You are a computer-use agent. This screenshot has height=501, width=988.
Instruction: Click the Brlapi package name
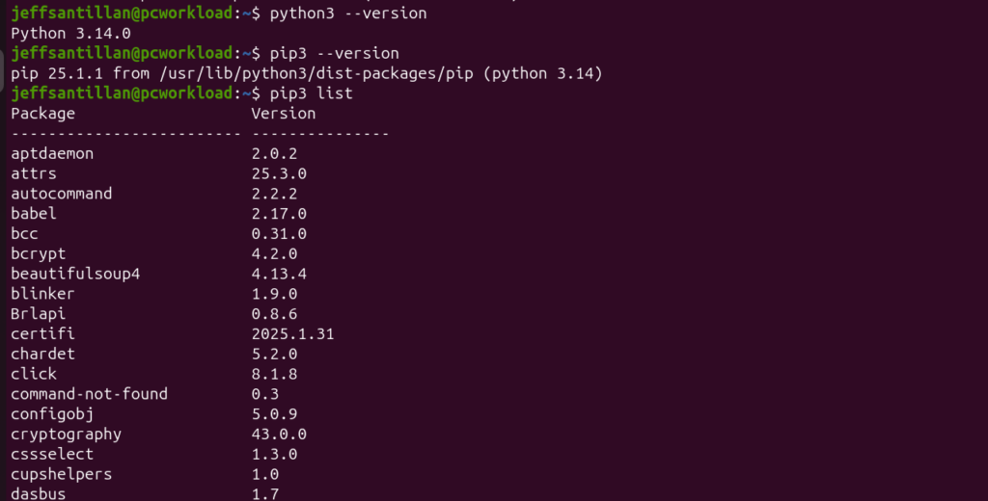tap(38, 314)
